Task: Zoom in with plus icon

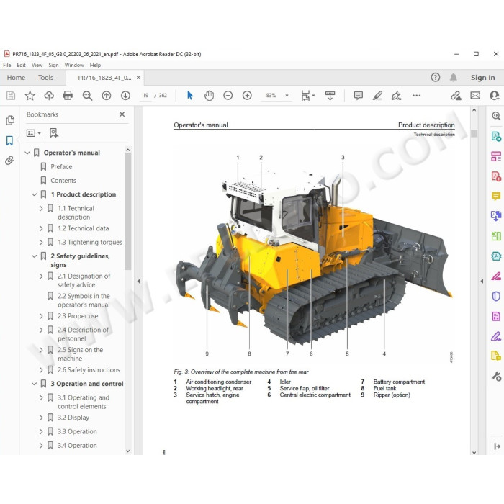Action: (x=247, y=96)
